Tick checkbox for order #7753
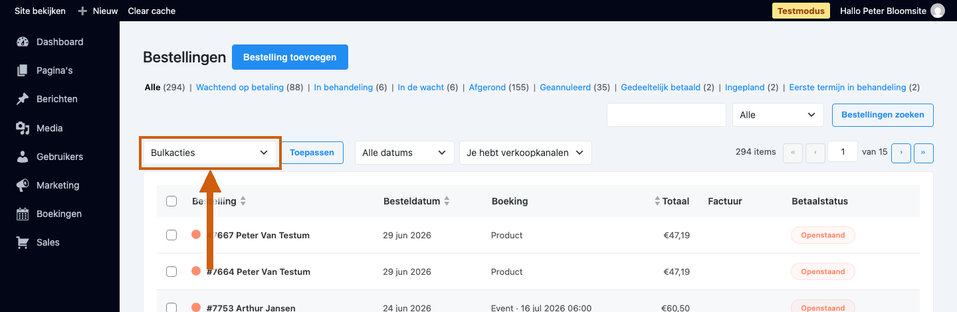Image resolution: width=957 pixels, height=312 pixels. [x=171, y=307]
